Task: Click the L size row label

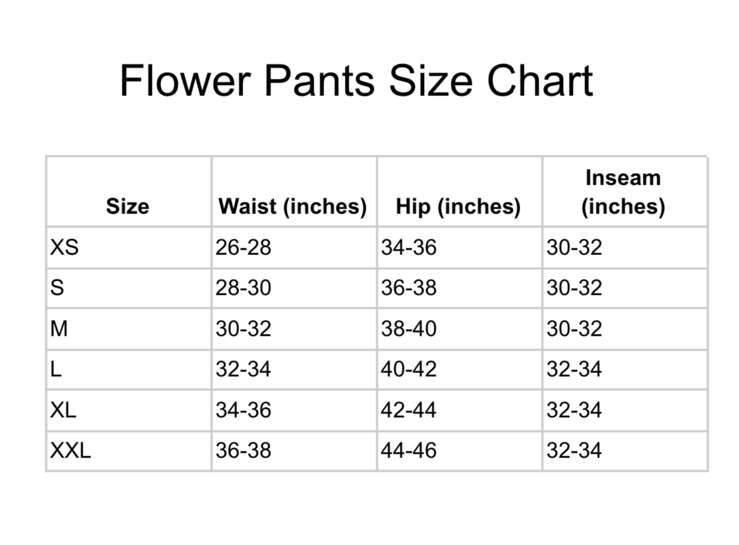Action: (56, 369)
